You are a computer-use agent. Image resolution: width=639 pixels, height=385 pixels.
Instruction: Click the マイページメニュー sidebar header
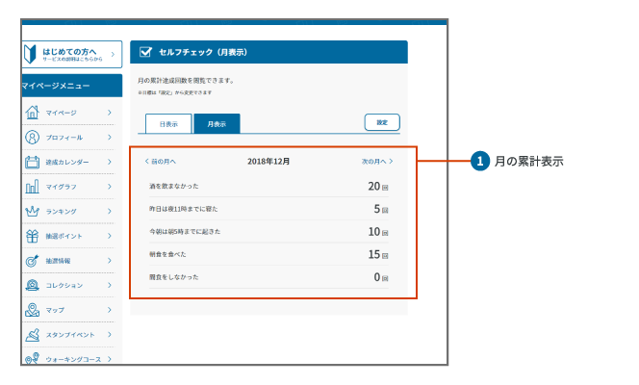[x=72, y=86]
